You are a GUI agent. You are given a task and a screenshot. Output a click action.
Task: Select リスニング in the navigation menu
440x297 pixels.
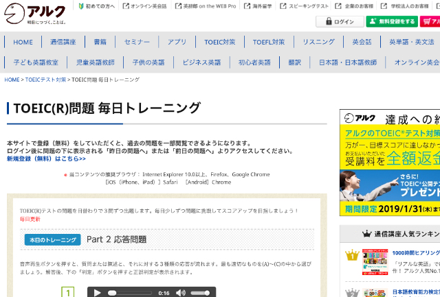pos(318,42)
